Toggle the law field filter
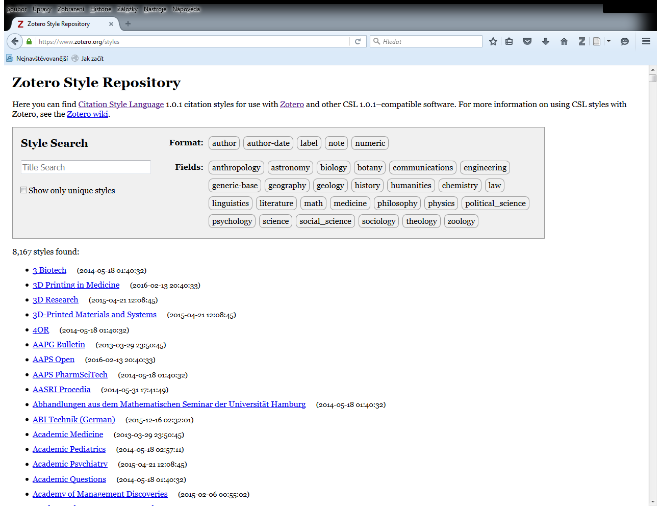661x510 pixels. 495,186
